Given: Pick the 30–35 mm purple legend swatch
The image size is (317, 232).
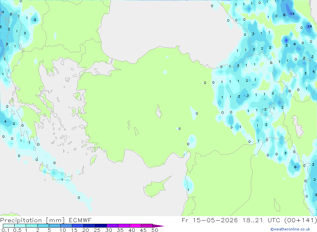Looking at the screenshot, I should (113, 226).
